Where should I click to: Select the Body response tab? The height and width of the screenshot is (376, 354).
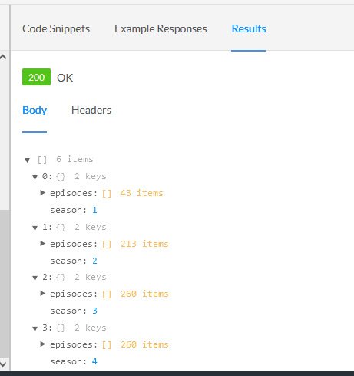pyautogui.click(x=35, y=110)
